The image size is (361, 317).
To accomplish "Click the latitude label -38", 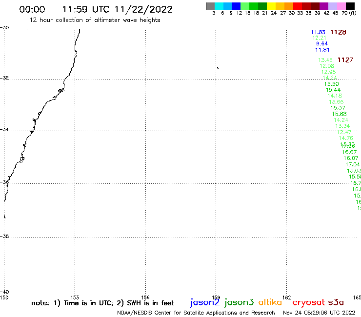I will pos(4,237).
